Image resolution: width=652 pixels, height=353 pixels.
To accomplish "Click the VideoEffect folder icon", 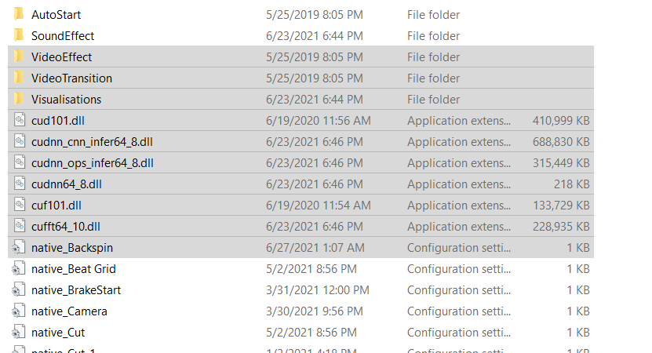I will tap(19, 56).
